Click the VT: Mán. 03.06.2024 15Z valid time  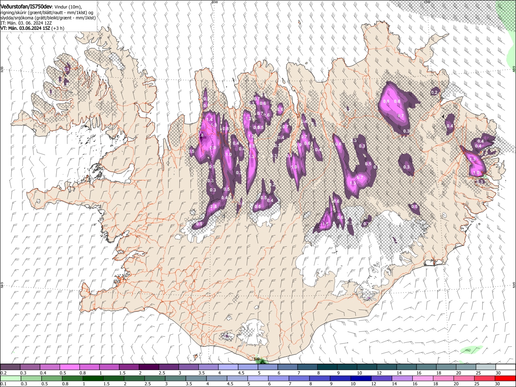25,28
